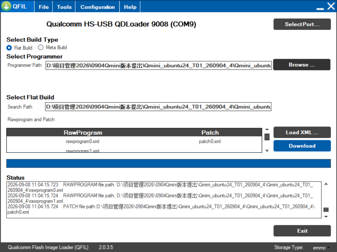
Task: Click the Load XML button
Action: [302, 133]
